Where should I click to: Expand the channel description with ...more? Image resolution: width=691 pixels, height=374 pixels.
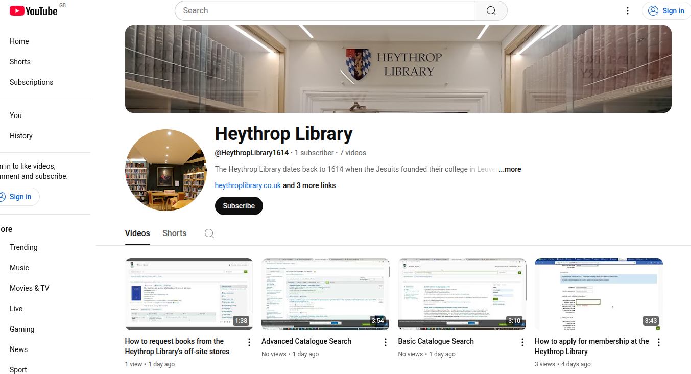pos(509,169)
